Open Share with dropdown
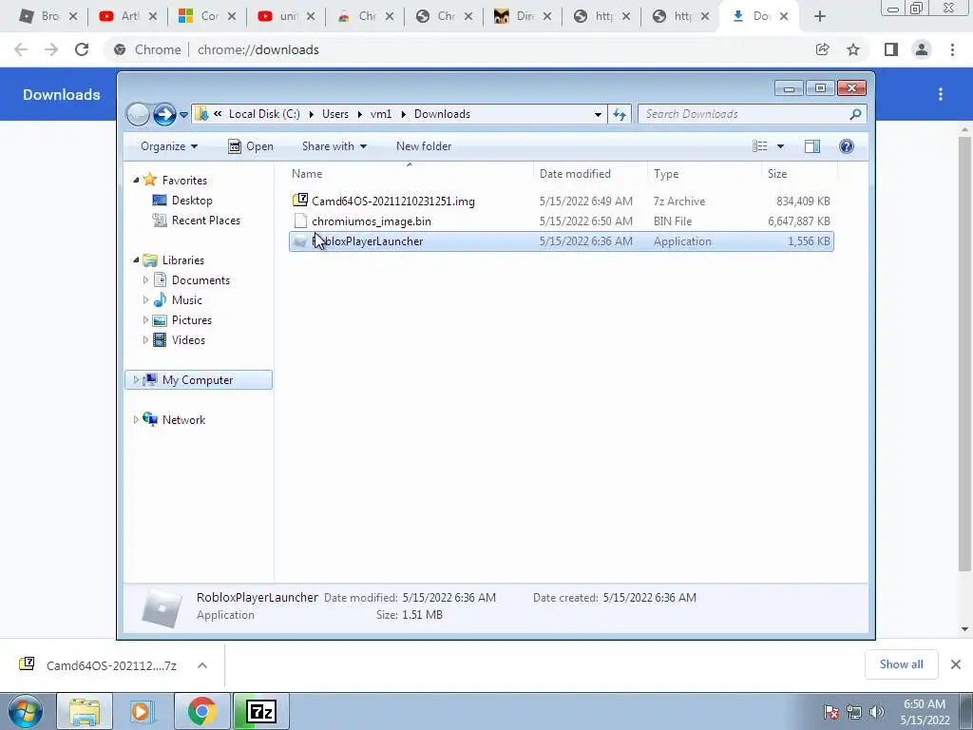 pyautogui.click(x=334, y=146)
